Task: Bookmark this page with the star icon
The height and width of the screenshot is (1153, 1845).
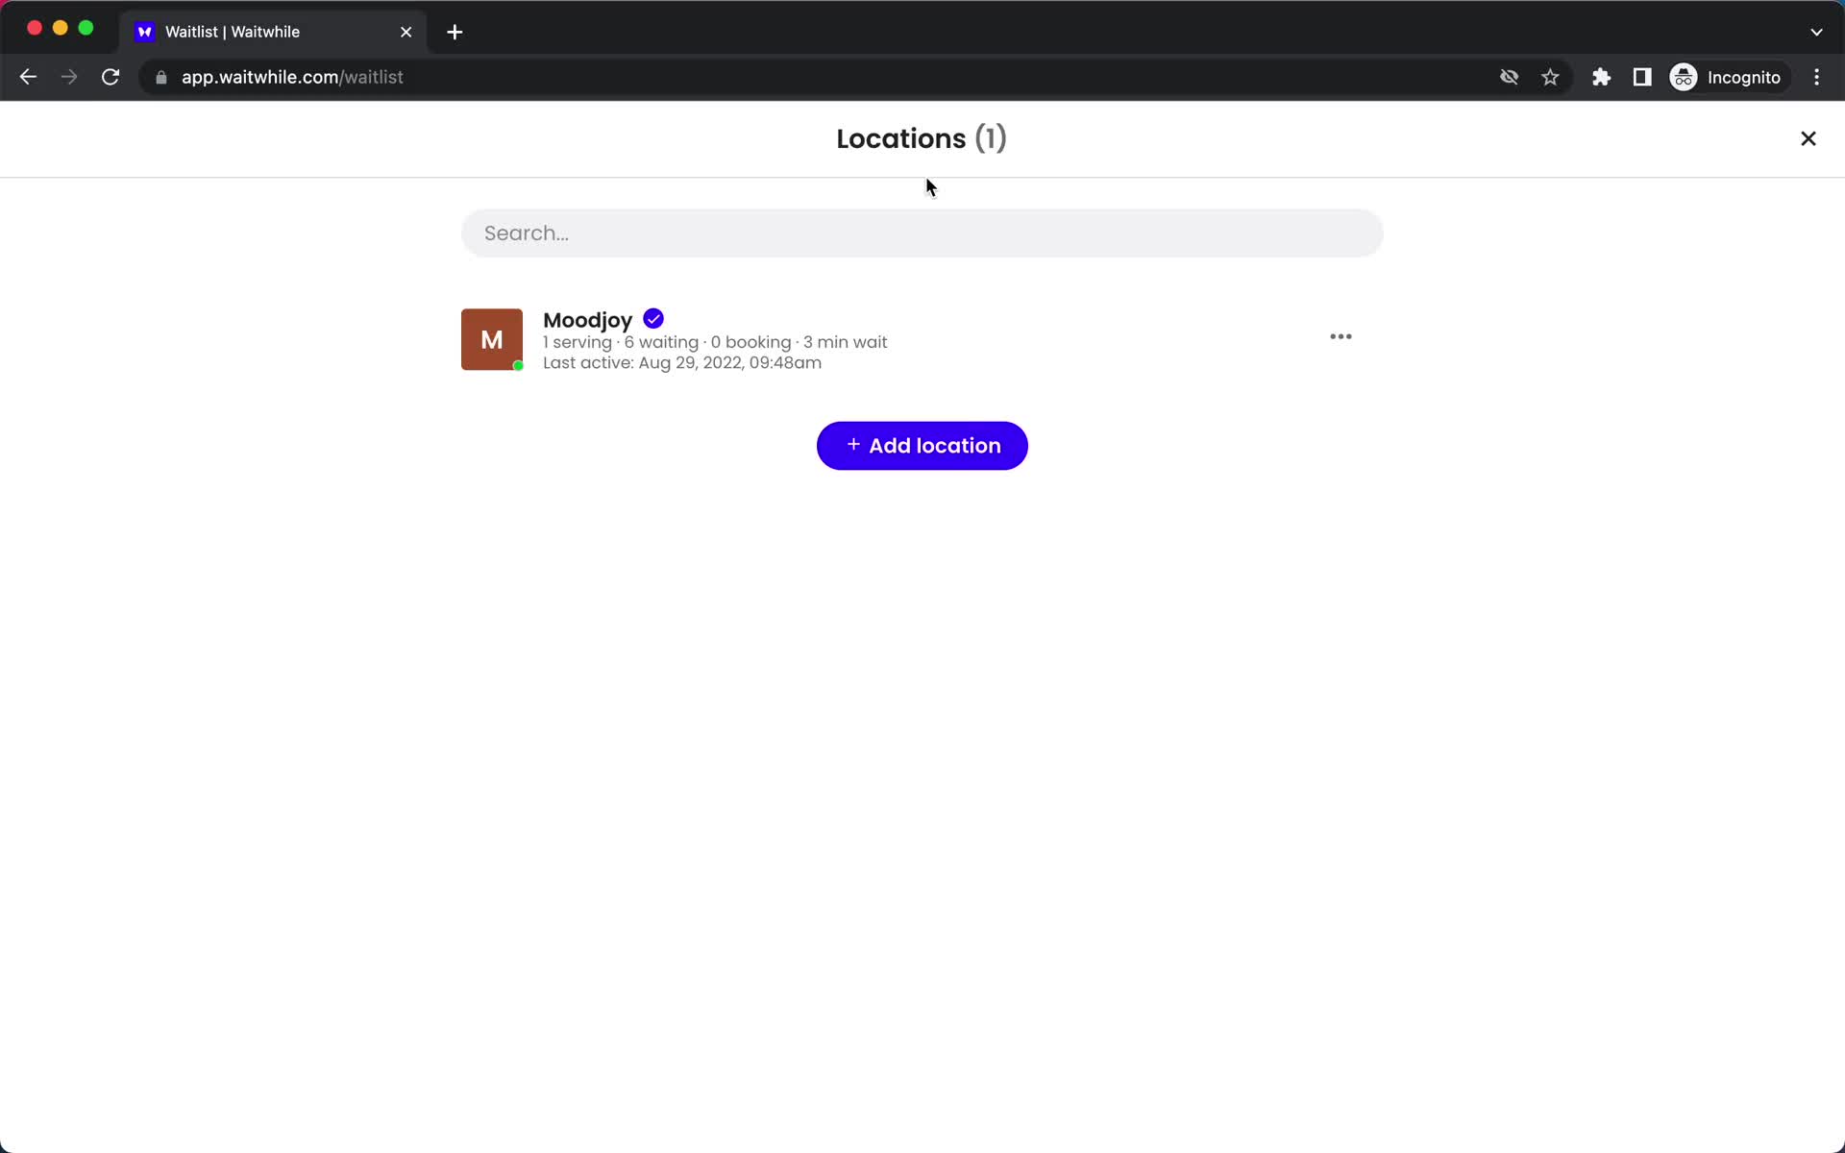Action: pyautogui.click(x=1550, y=77)
